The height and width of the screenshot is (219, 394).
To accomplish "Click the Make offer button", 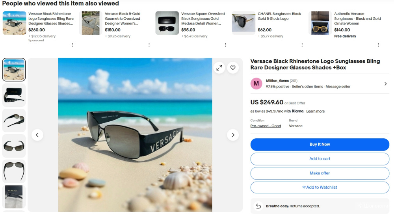I will tap(320, 173).
